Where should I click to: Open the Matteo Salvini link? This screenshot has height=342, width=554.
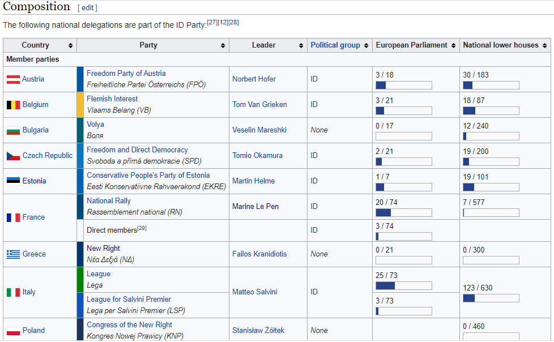click(254, 292)
